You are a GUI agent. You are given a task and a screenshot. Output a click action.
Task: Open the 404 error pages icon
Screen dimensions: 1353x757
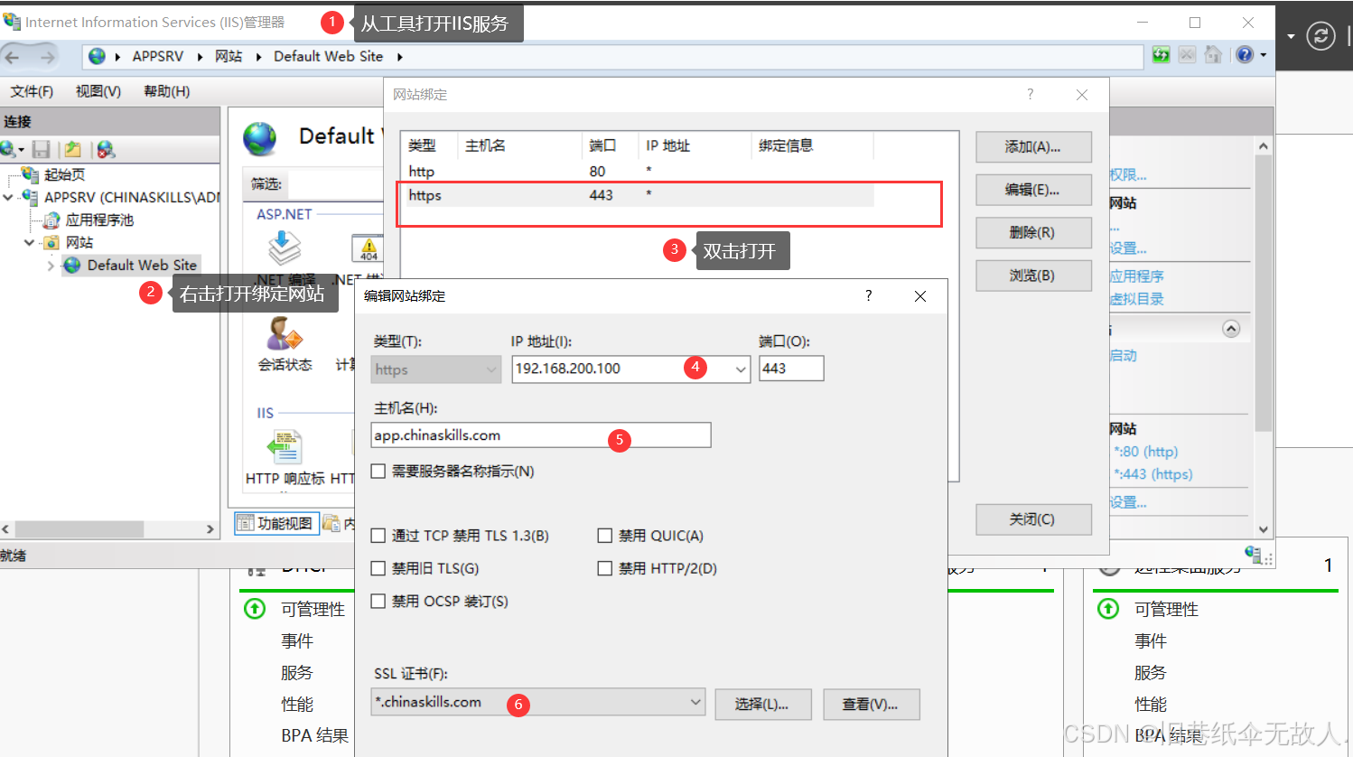point(369,248)
